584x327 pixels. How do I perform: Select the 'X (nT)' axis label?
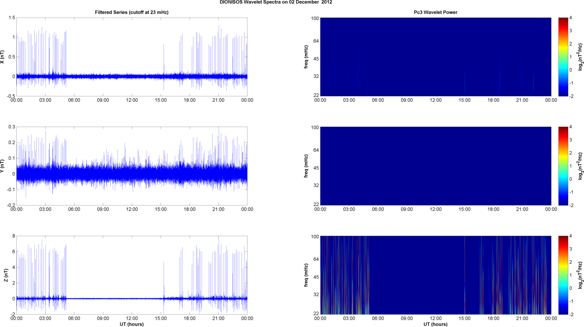click(x=2, y=57)
